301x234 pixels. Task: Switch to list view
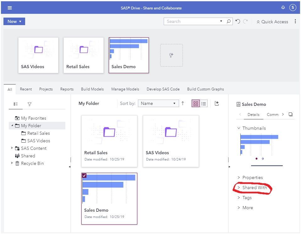click(x=204, y=104)
